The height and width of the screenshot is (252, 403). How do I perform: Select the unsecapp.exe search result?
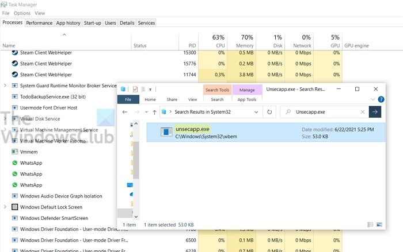[266, 132]
